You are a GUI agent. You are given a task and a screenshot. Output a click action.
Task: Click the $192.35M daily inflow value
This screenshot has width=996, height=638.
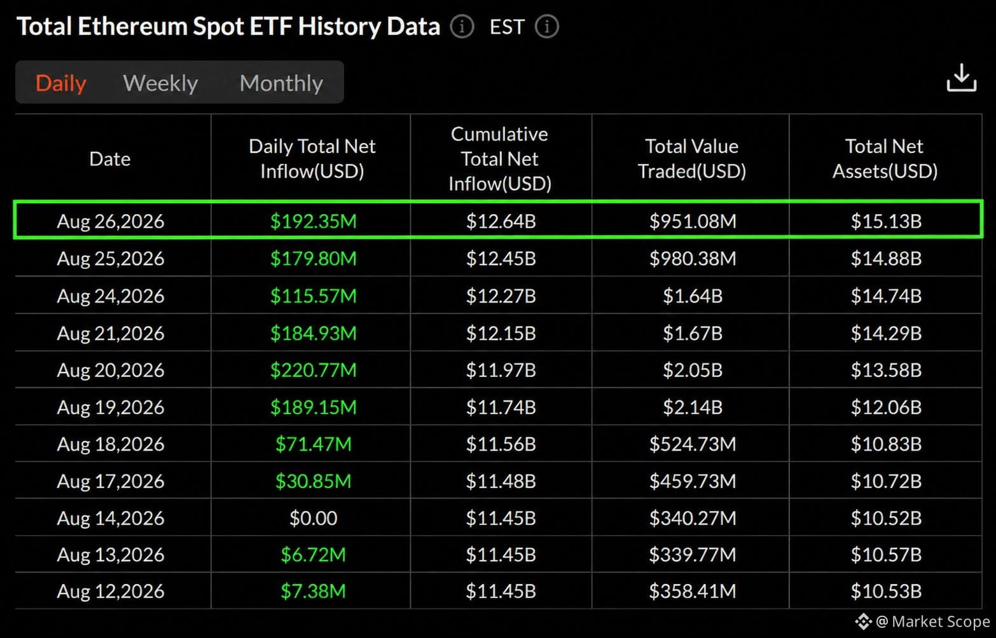click(x=313, y=221)
